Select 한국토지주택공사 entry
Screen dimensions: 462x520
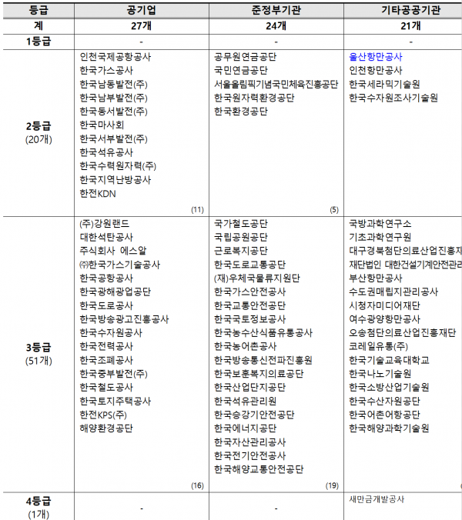click(115, 401)
